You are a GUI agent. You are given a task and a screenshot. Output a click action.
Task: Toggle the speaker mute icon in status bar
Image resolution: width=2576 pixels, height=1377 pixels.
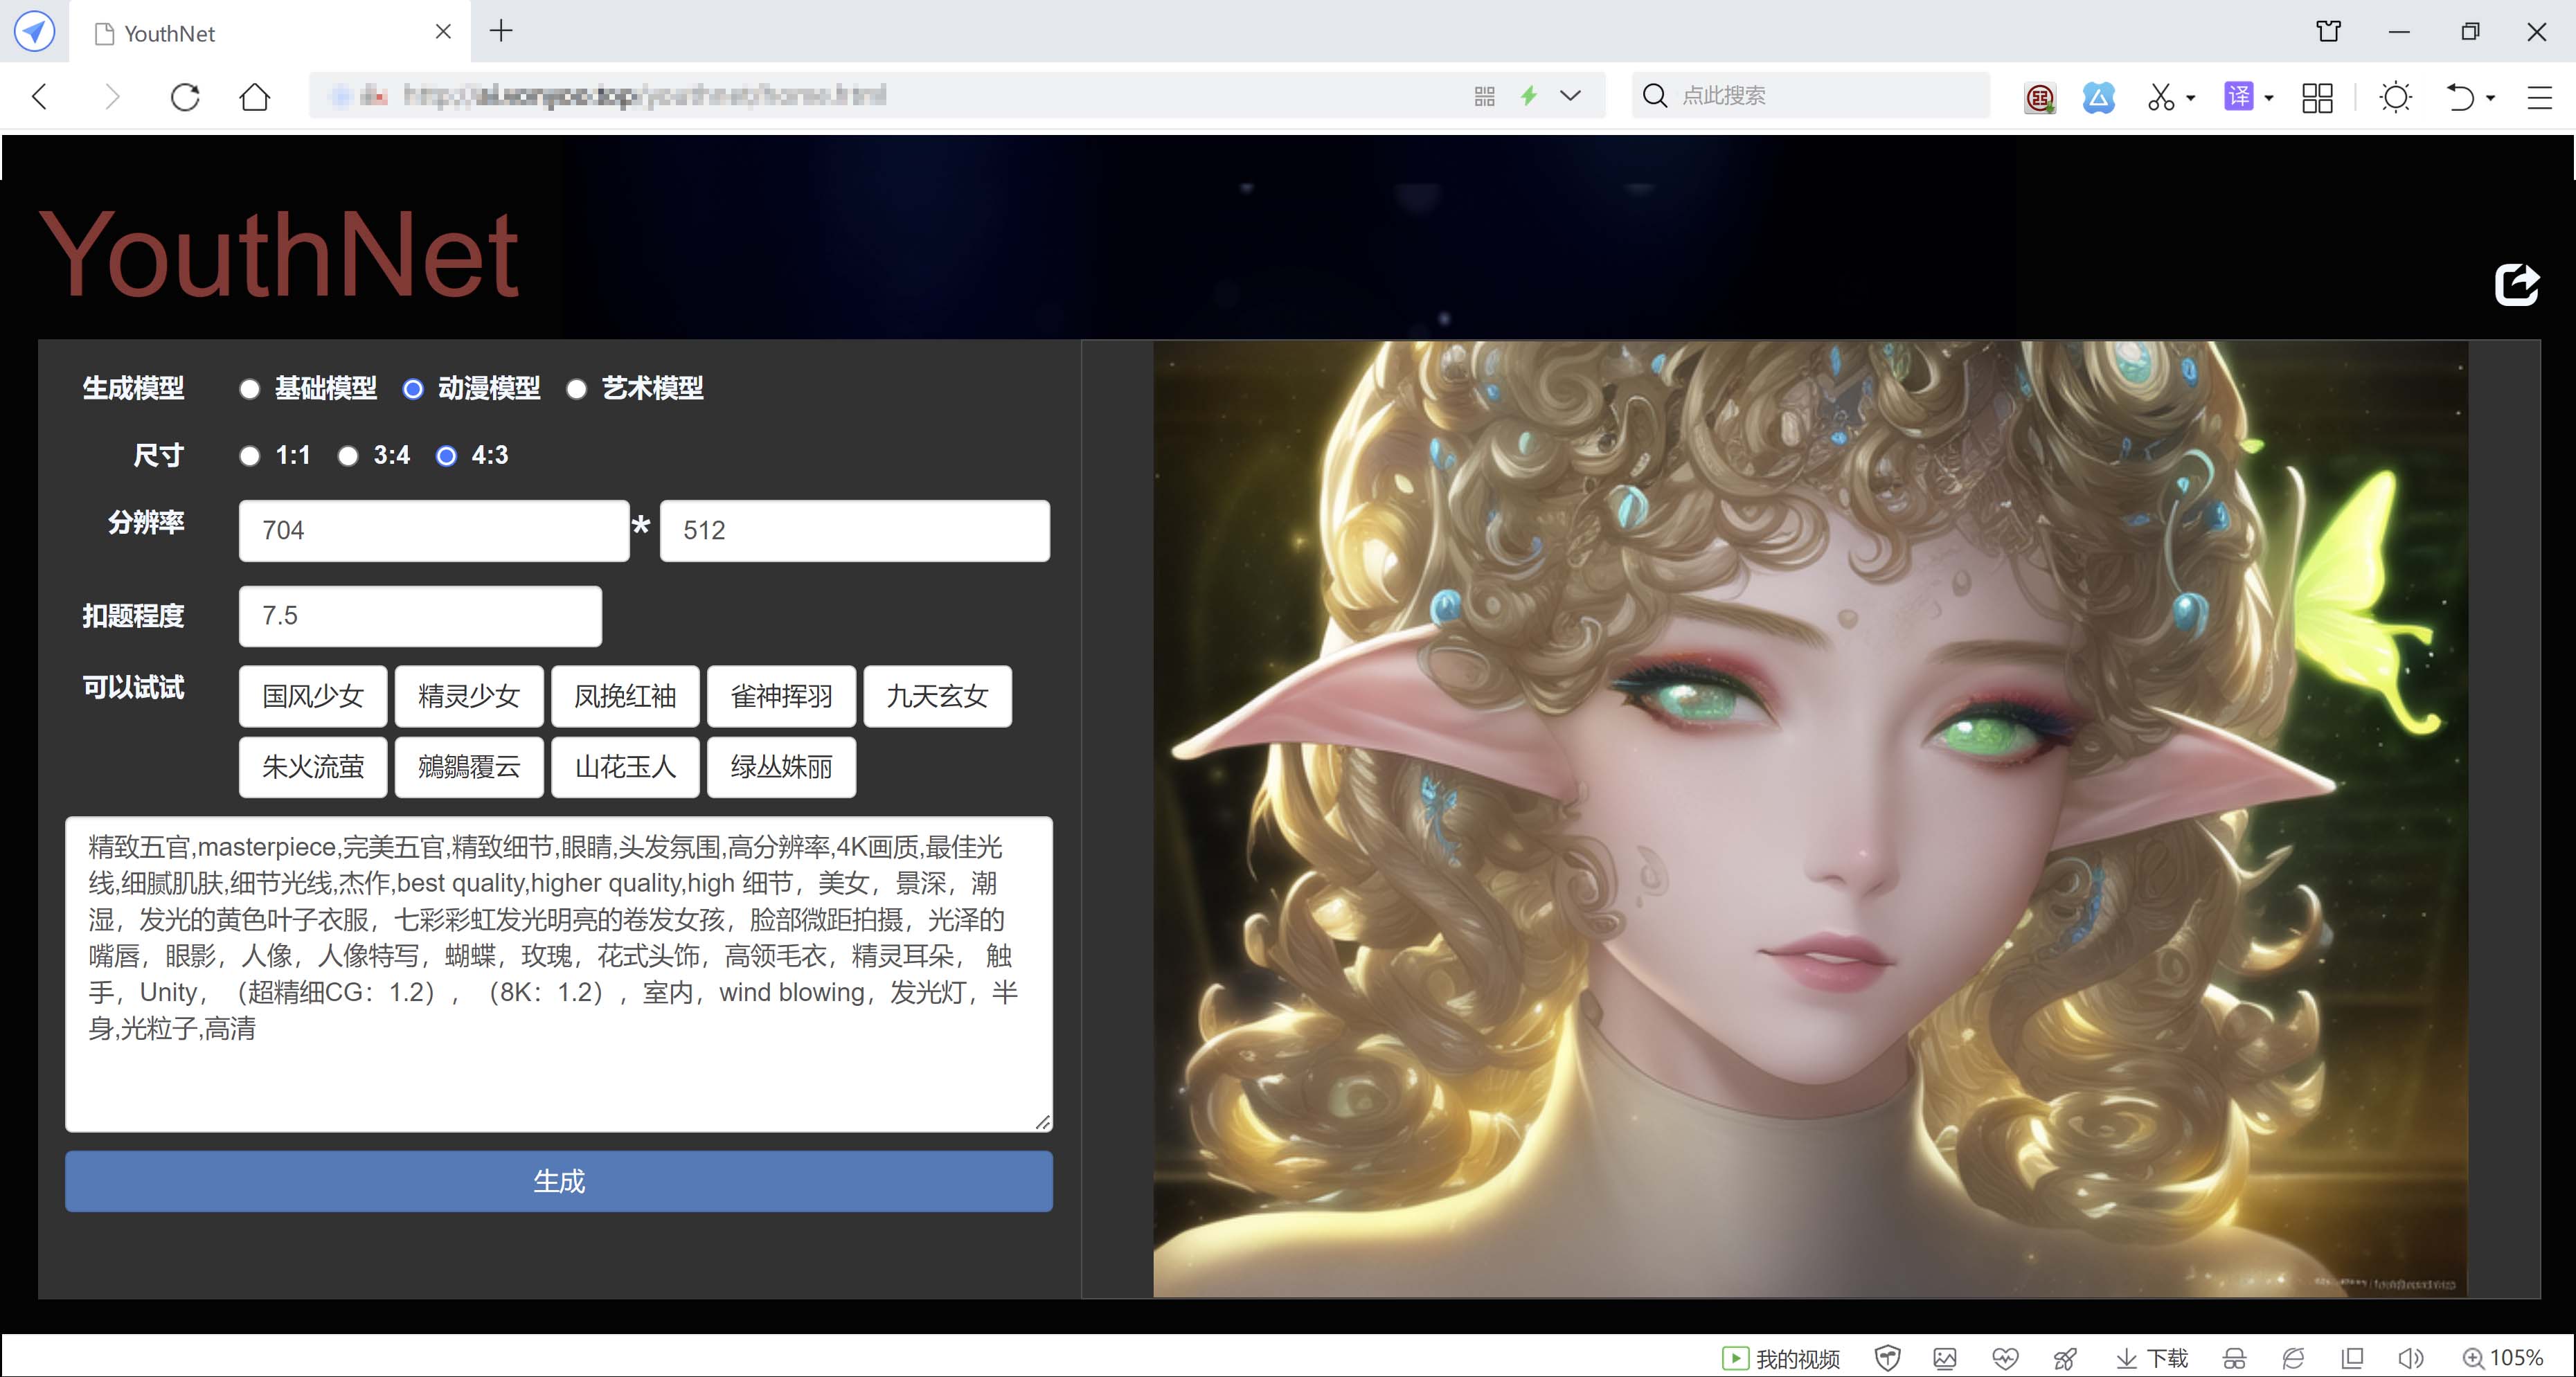pos(2411,1358)
